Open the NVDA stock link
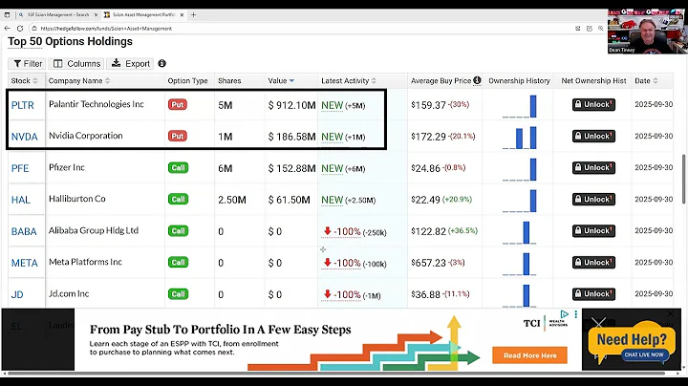This screenshot has width=688, height=386. point(24,137)
